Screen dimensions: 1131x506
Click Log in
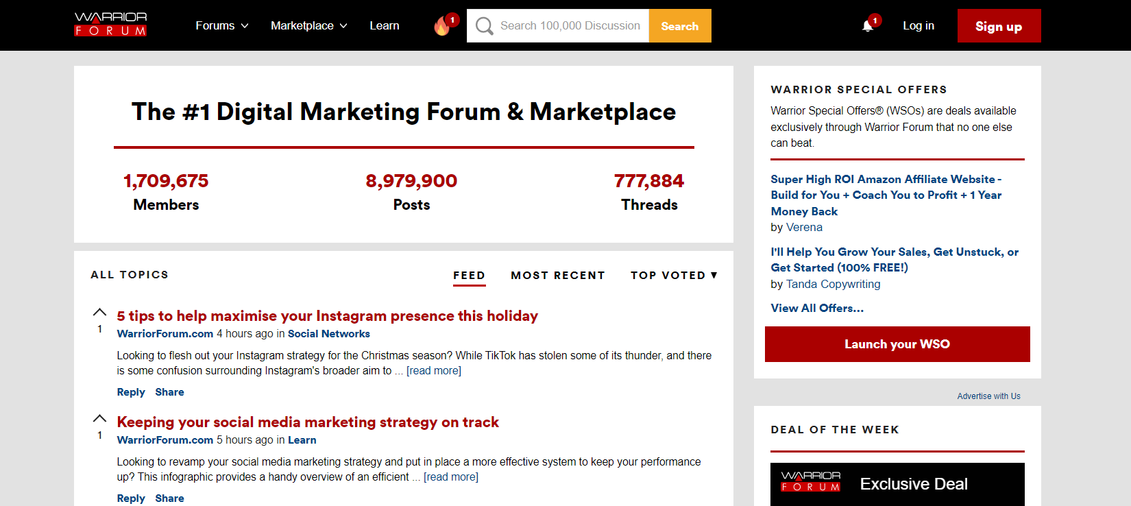pyautogui.click(x=919, y=25)
